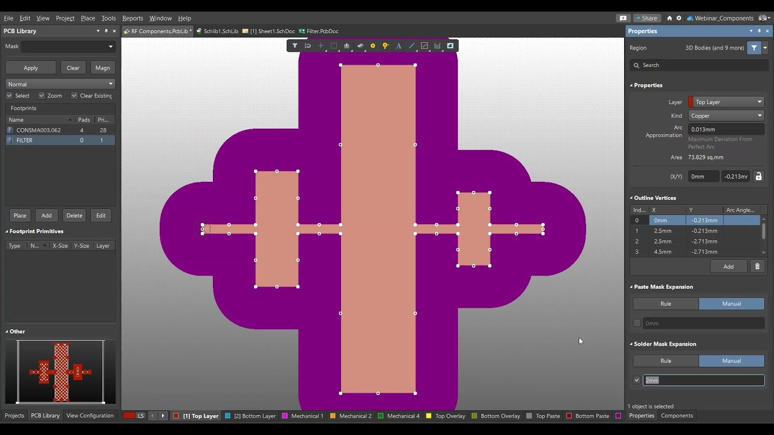
Task: Open the selection filter tool in active bar
Action: click(x=294, y=46)
